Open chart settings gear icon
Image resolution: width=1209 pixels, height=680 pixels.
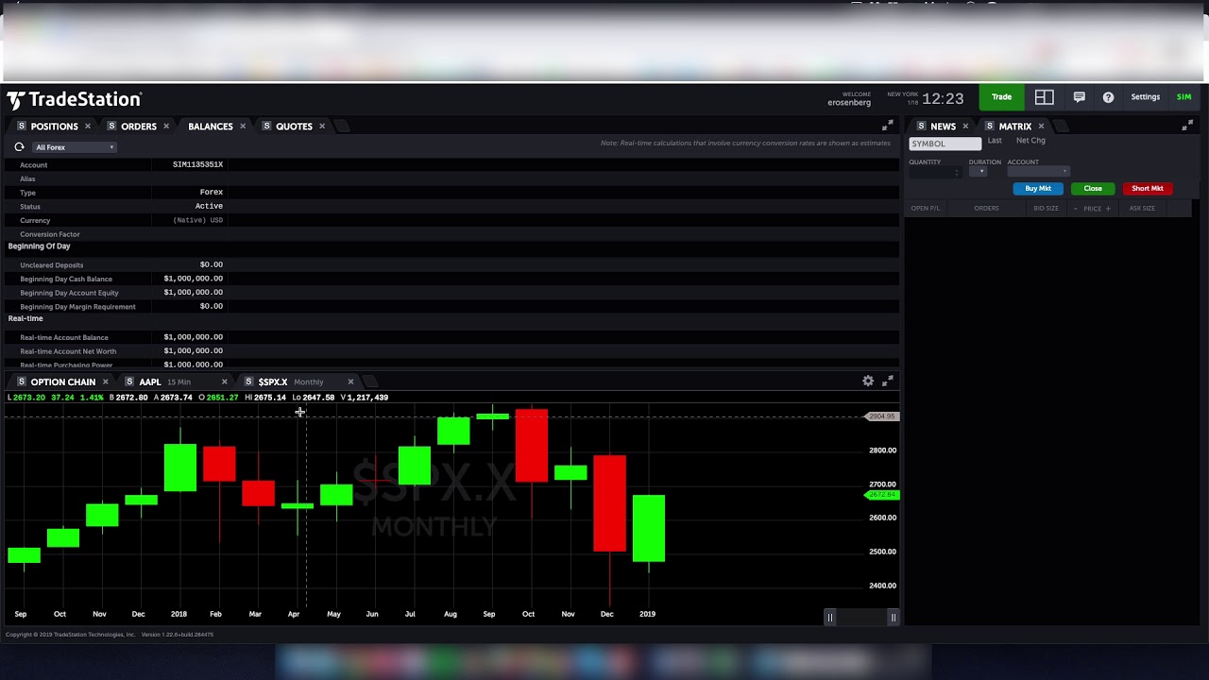868,381
